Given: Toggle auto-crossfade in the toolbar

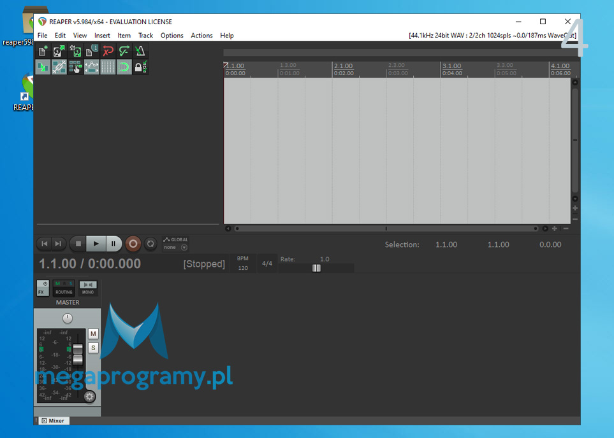Looking at the screenshot, I should pyautogui.click(x=43, y=67).
